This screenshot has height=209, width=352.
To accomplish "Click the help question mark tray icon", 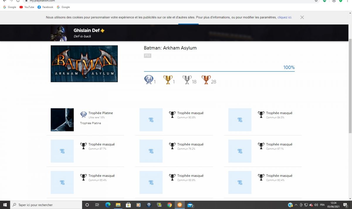I will coord(290,205).
